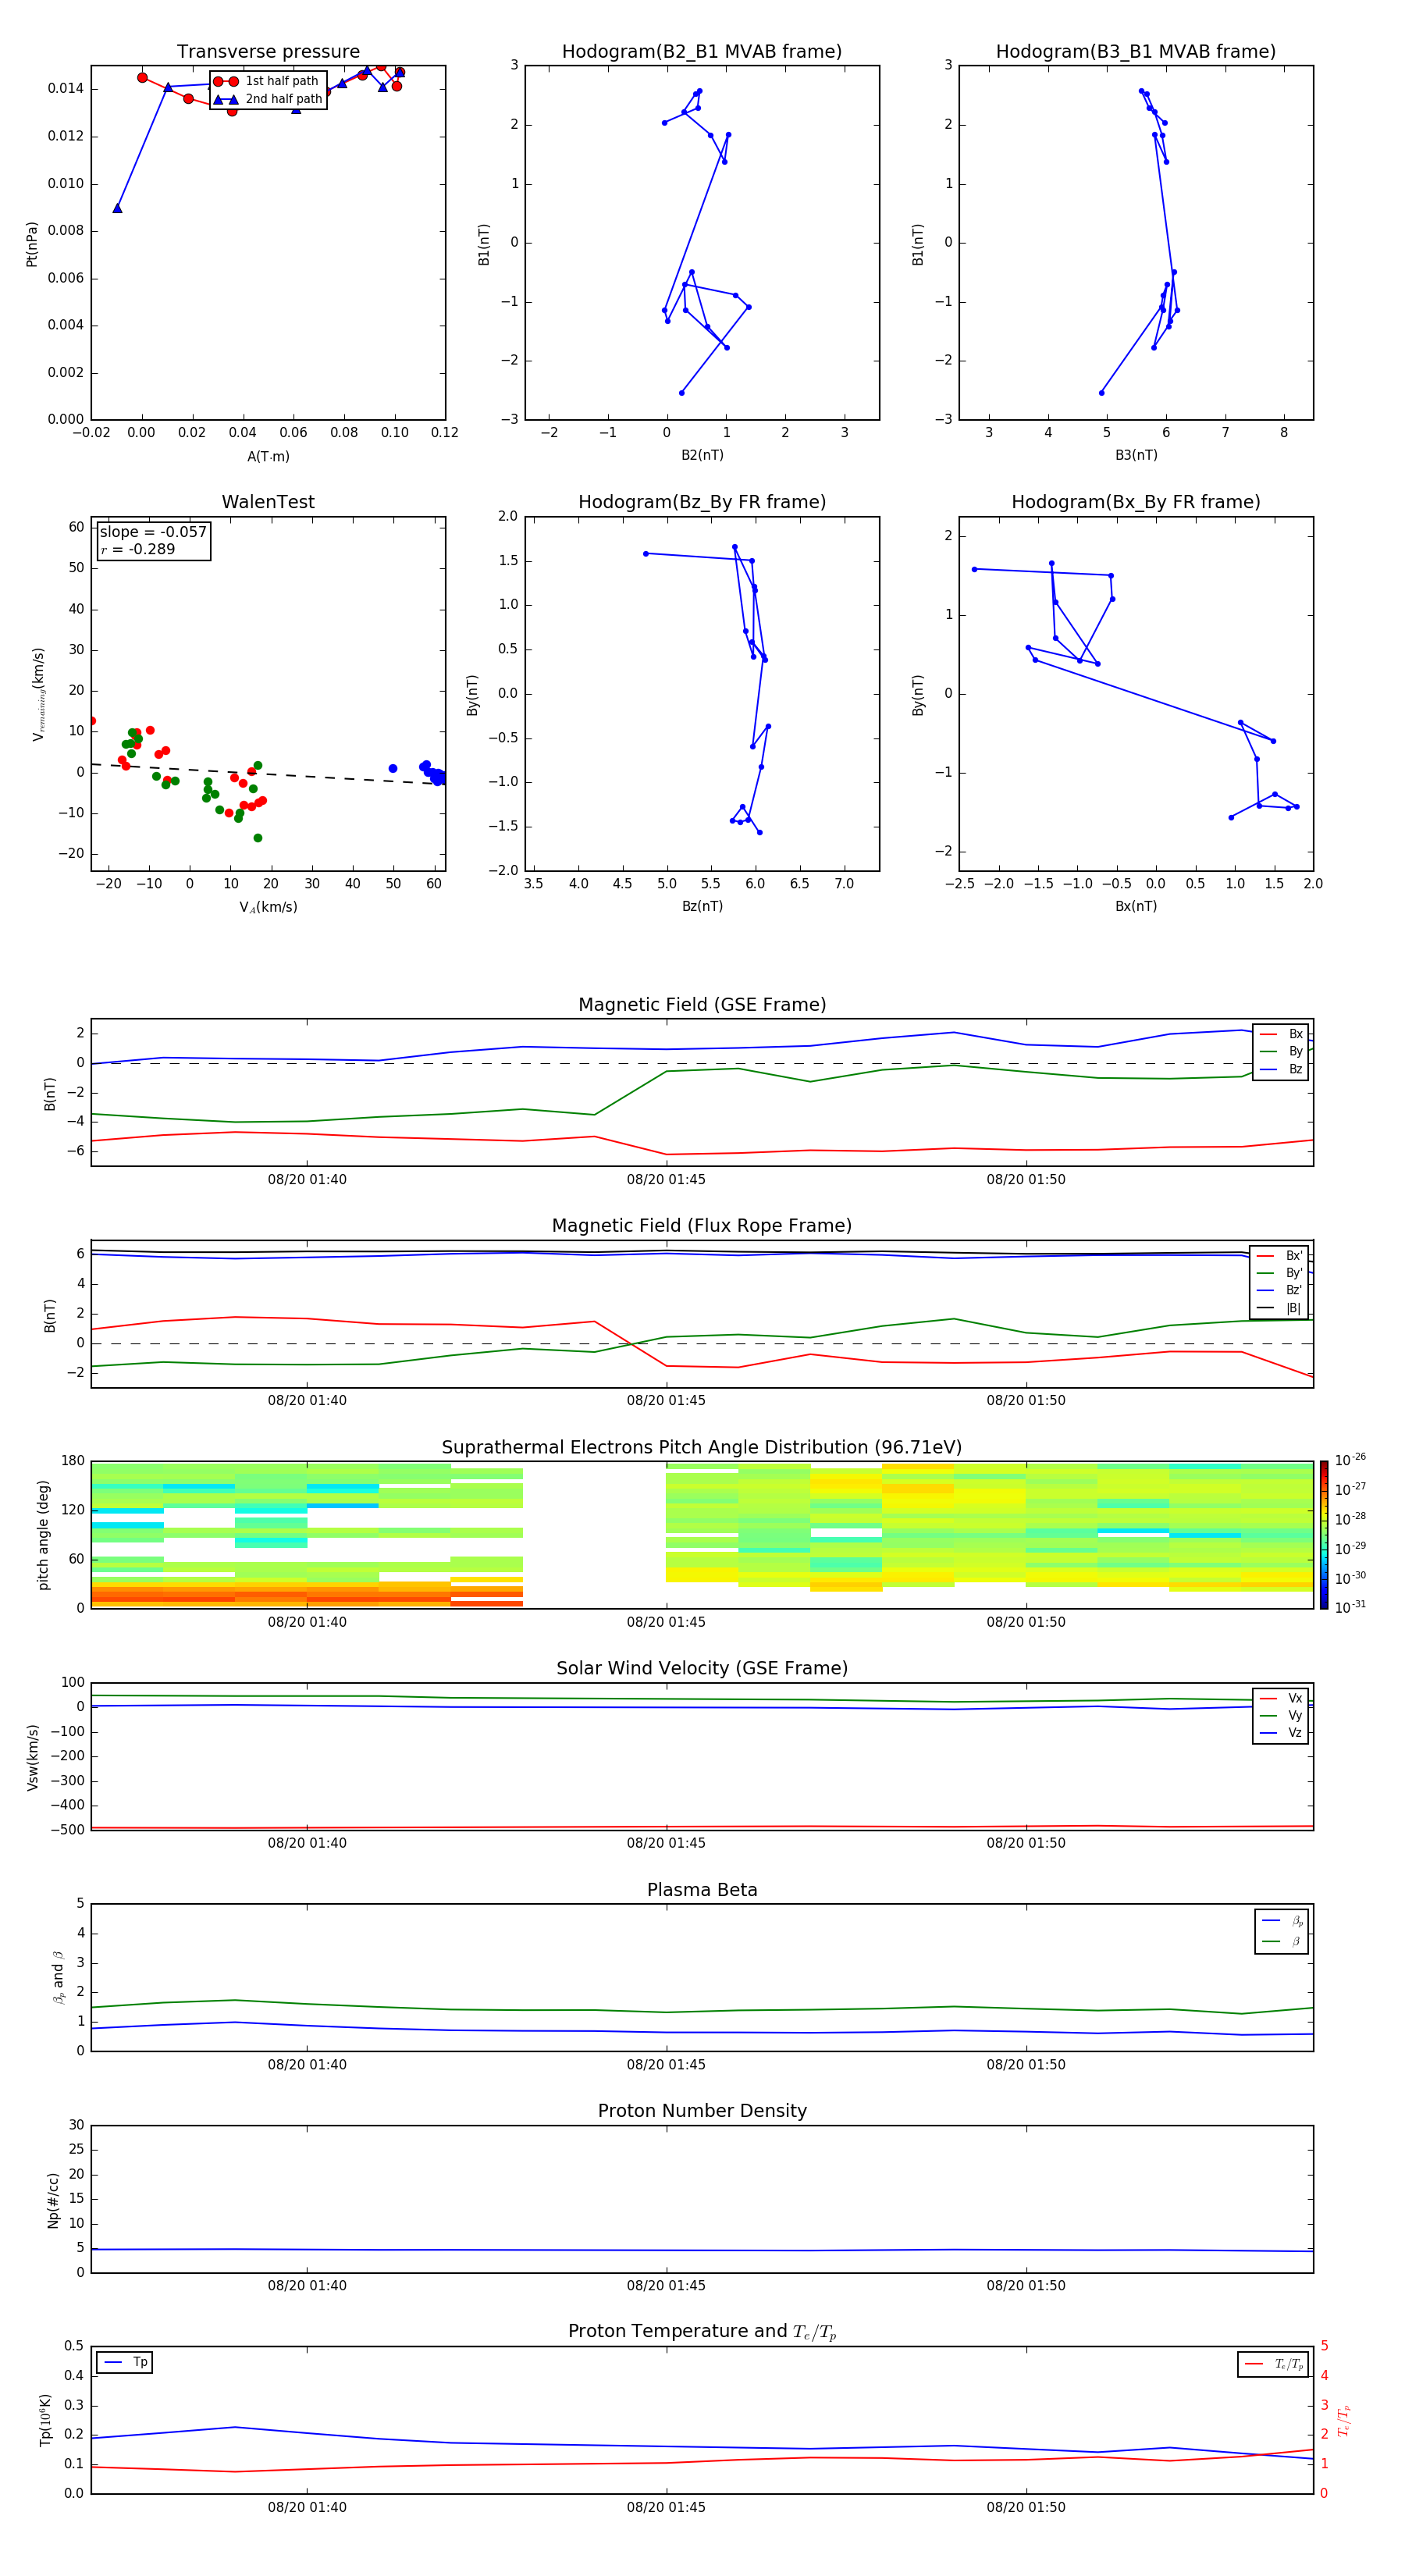Click the '10^-31' color bar label
Image resolution: width=1405 pixels, height=2576 pixels.
(x=1350, y=1607)
